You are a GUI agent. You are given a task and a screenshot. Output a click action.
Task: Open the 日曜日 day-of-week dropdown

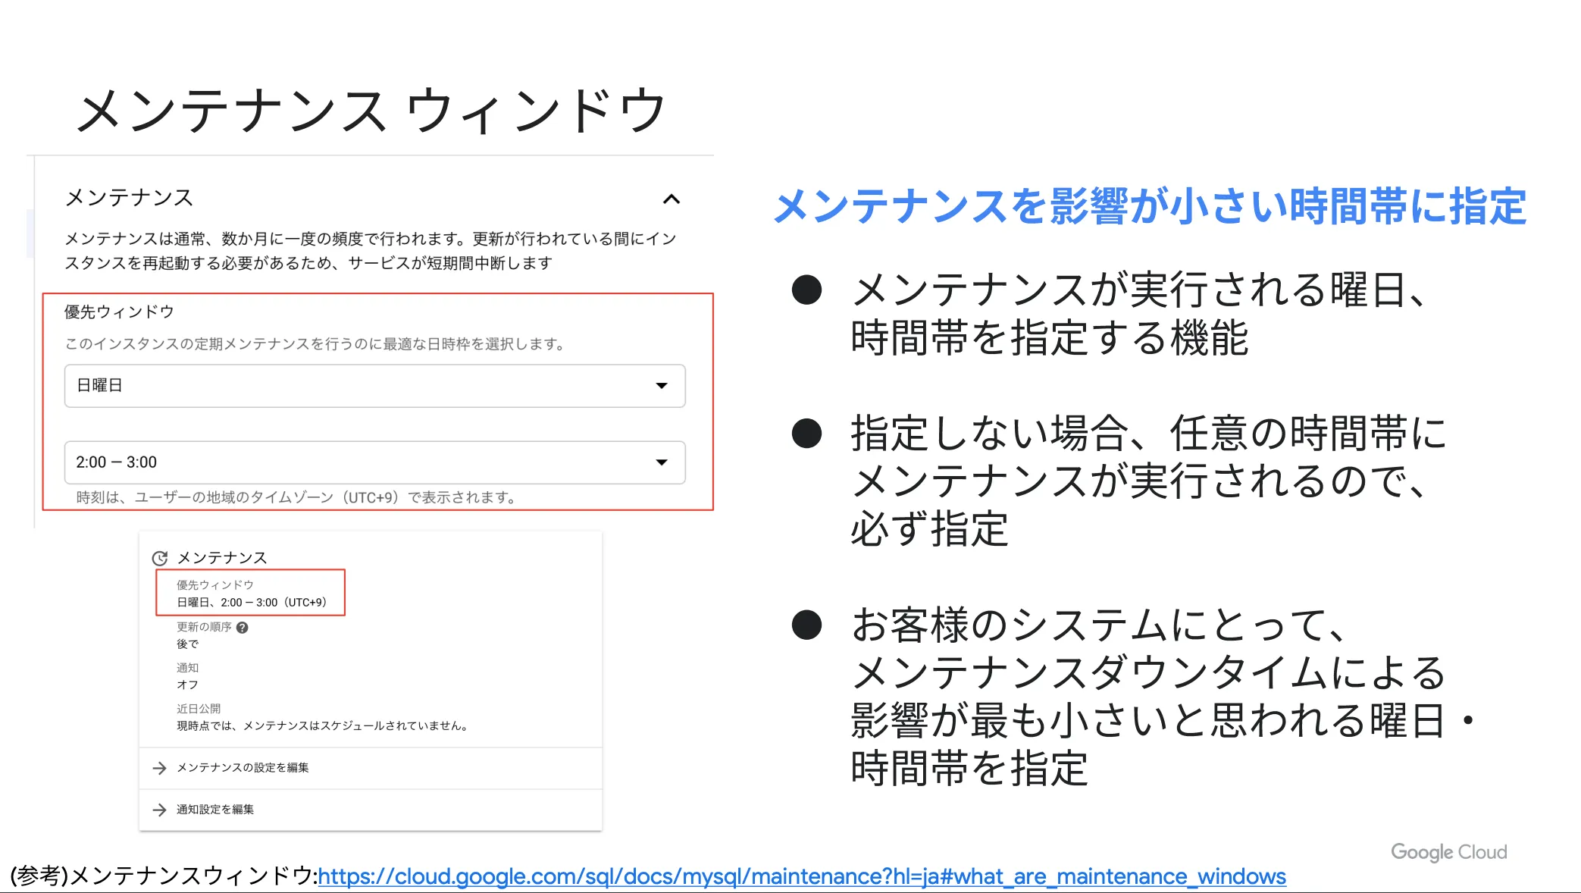[x=375, y=386]
